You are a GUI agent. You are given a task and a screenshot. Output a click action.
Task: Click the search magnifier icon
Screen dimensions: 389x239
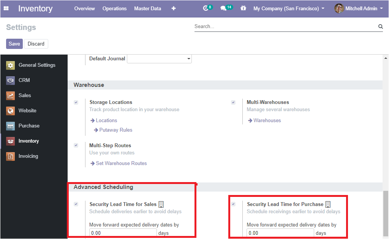tap(380, 27)
